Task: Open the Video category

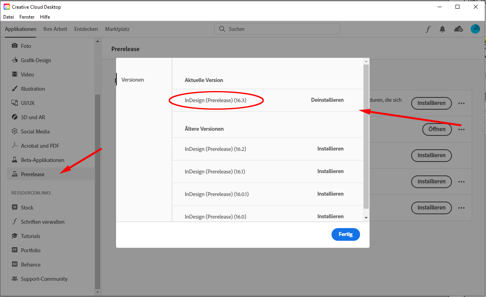Action: point(27,74)
